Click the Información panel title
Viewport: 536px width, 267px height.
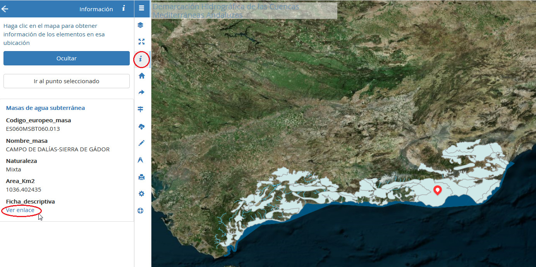click(x=96, y=9)
